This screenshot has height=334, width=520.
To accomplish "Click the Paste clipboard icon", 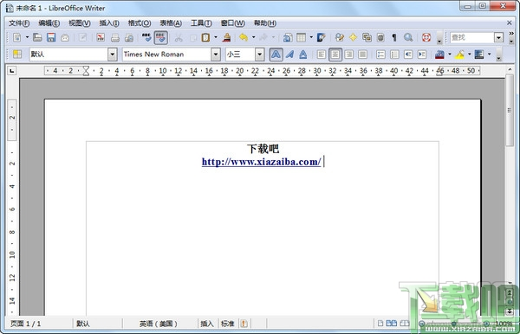I will tap(205, 37).
